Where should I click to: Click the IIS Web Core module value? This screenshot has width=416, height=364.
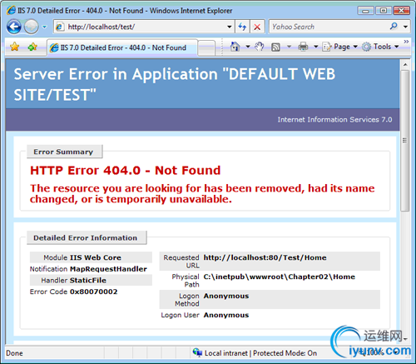[96, 257]
